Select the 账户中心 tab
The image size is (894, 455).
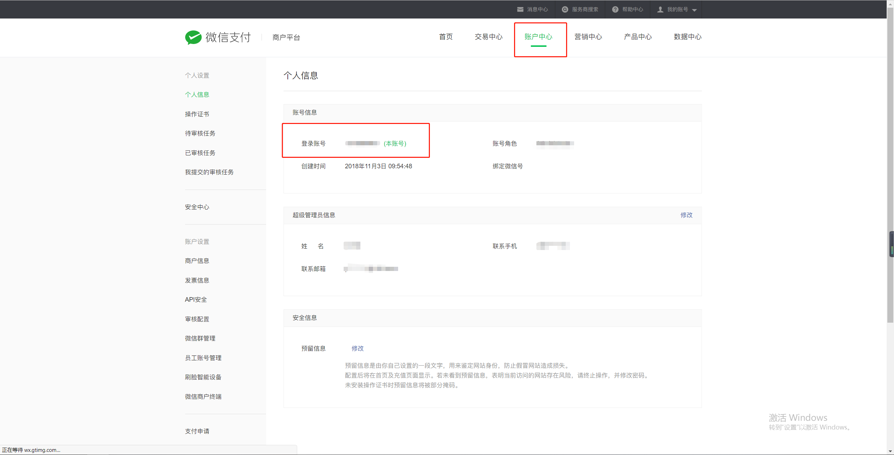538,37
